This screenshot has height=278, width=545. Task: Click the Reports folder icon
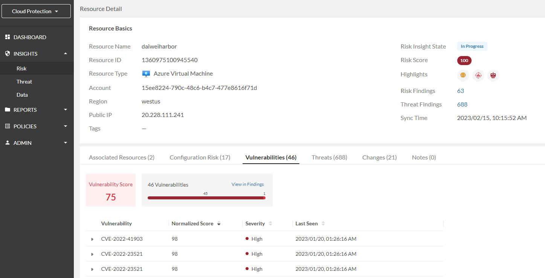click(x=7, y=110)
